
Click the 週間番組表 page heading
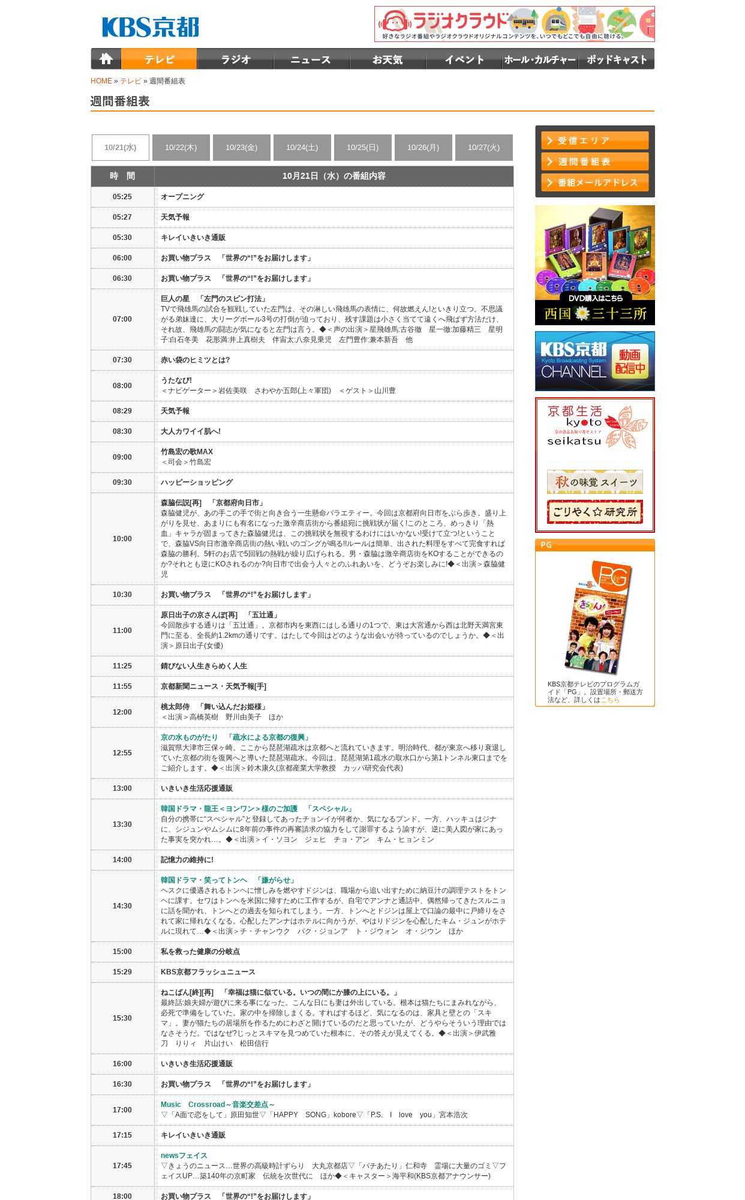pyautogui.click(x=120, y=101)
